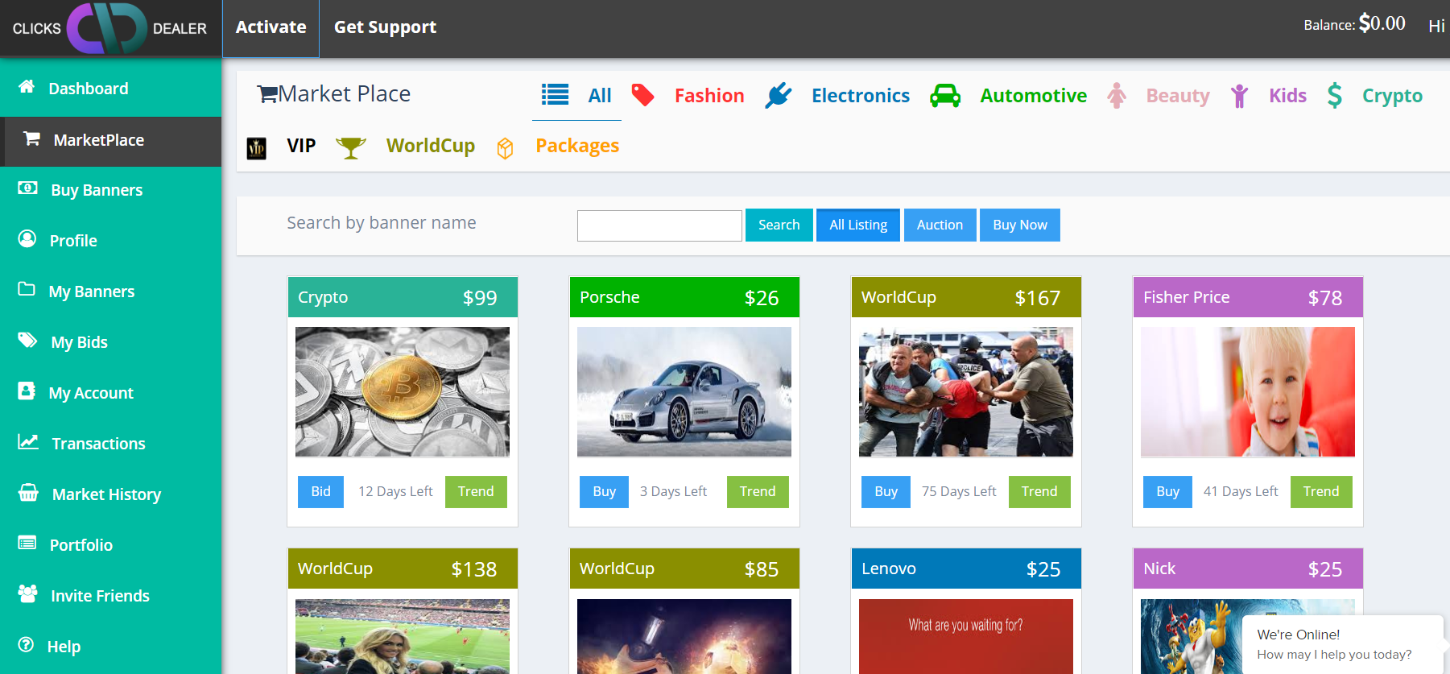Select the Electronics category tab
Image resolution: width=1450 pixels, height=674 pixels.
click(861, 96)
